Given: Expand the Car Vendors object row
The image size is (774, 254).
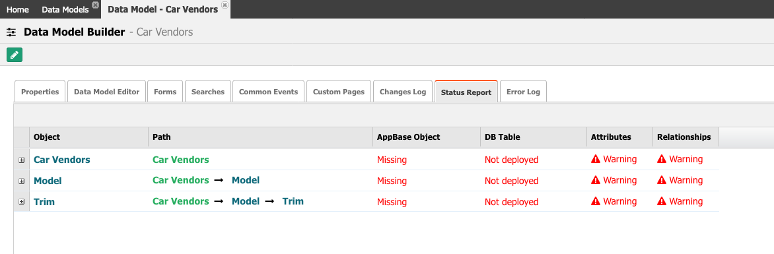Looking at the screenshot, I should coord(21,160).
